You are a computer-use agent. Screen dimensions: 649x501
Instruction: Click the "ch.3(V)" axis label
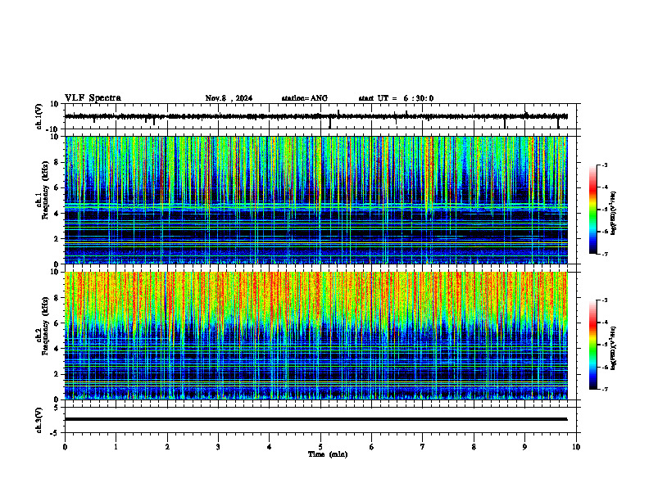point(39,420)
